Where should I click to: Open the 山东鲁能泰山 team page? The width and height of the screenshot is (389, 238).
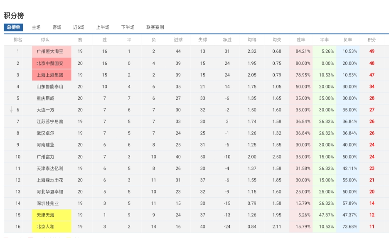click(50, 86)
